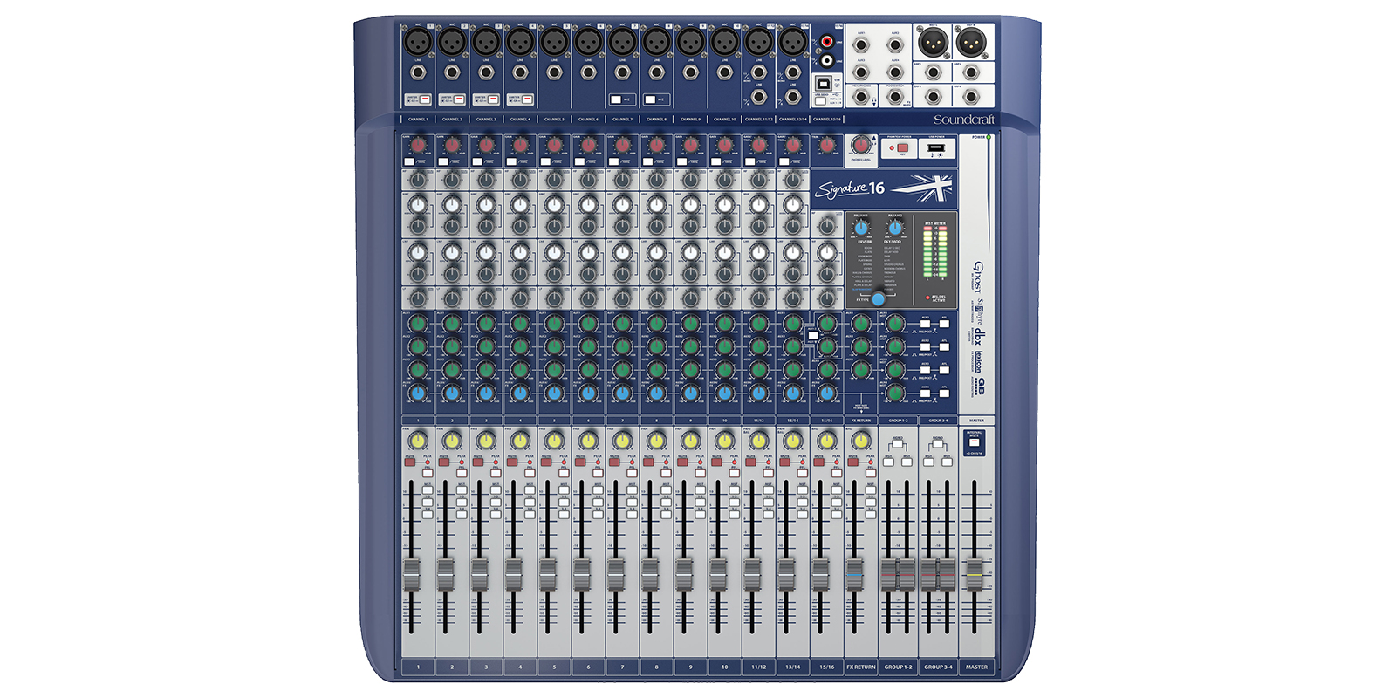Click the red phones level knob

pyautogui.click(x=861, y=145)
